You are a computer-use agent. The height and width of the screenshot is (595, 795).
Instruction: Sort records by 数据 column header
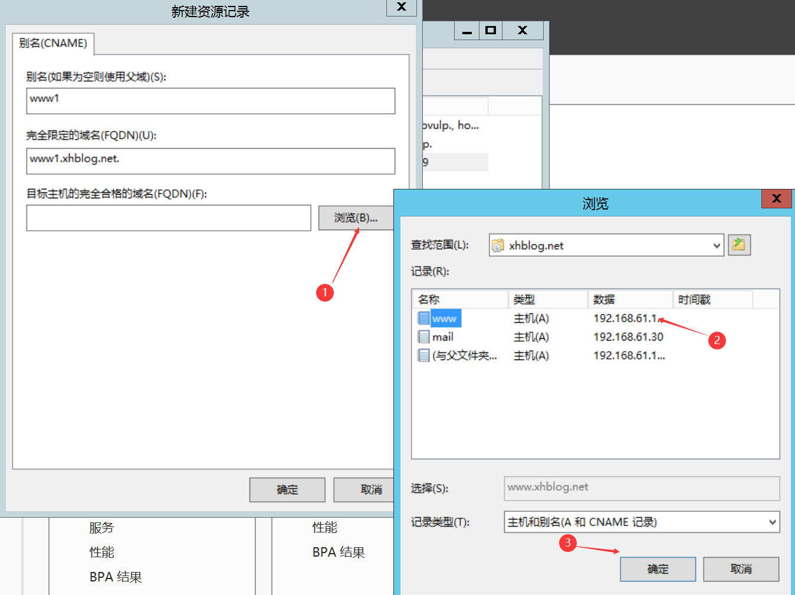(630, 299)
